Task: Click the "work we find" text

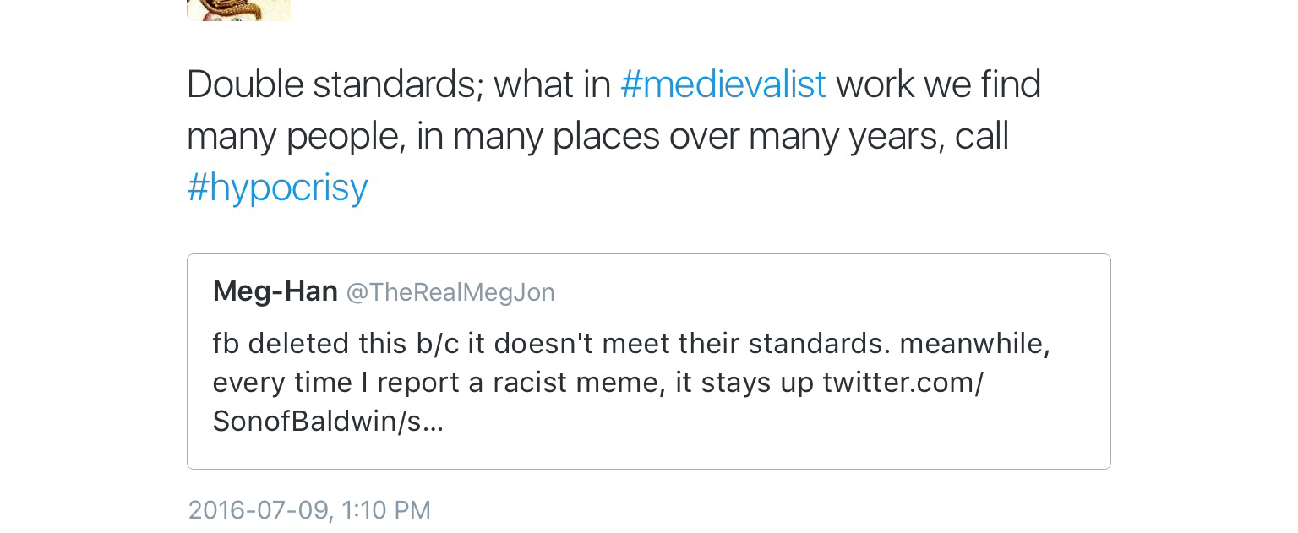Action: pos(938,84)
